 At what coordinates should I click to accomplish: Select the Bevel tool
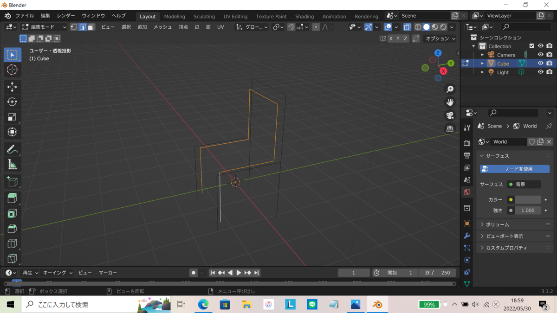pyautogui.click(x=13, y=229)
